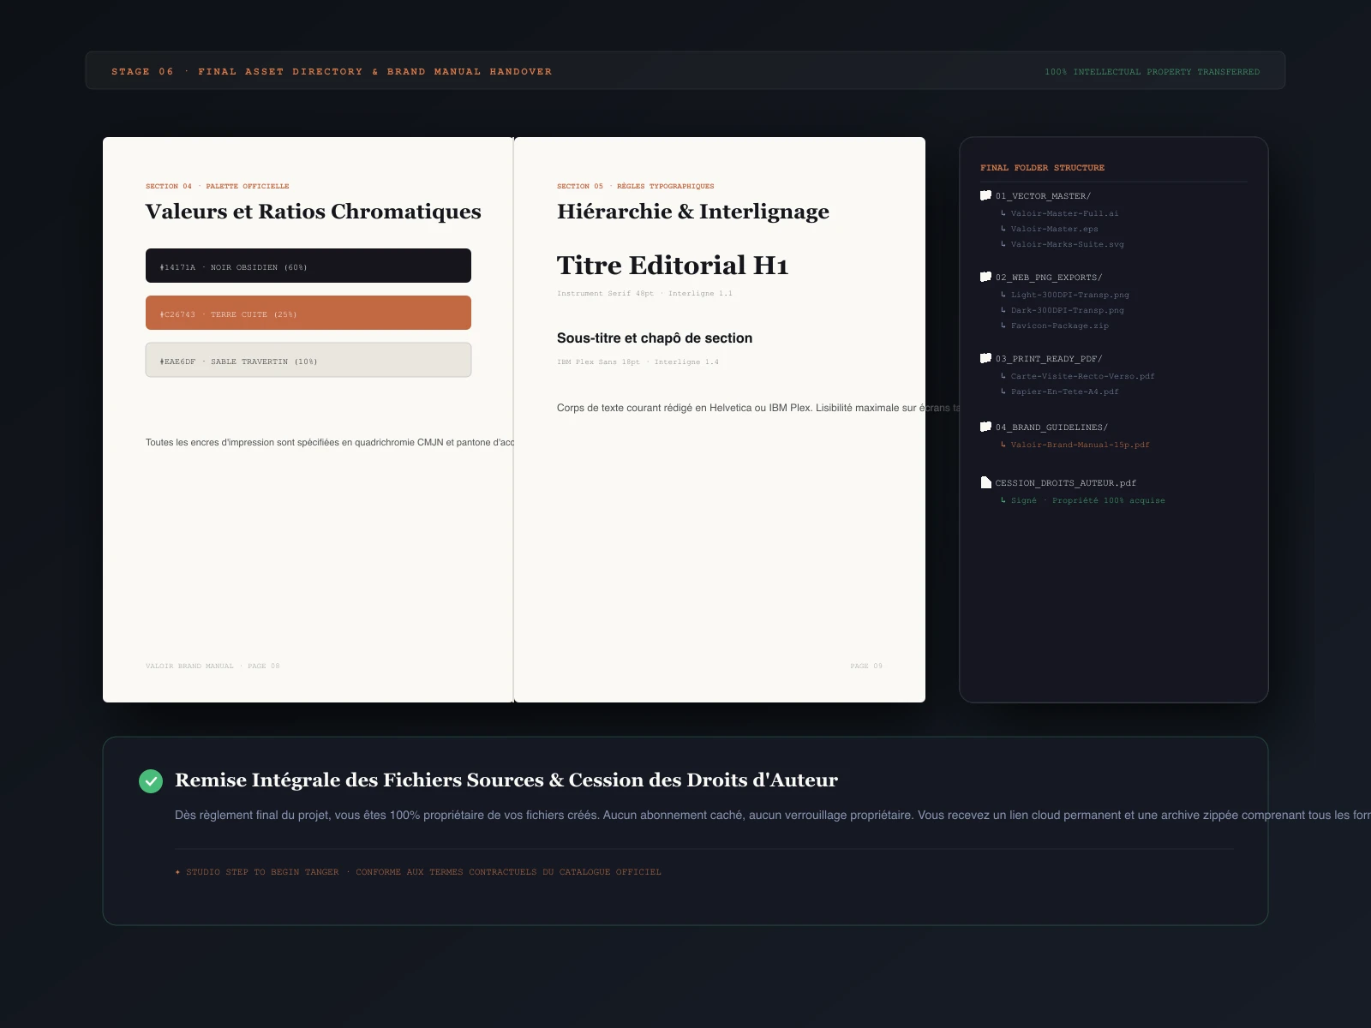This screenshot has height=1028, width=1371.
Task: Click the 'Toutes les encres d'impression' paragraph
Action: point(329,443)
